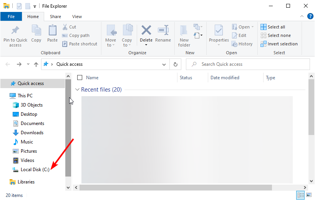Switch to large icons view
Viewport: 315px width, 200px height.
pyautogui.click(x=308, y=195)
